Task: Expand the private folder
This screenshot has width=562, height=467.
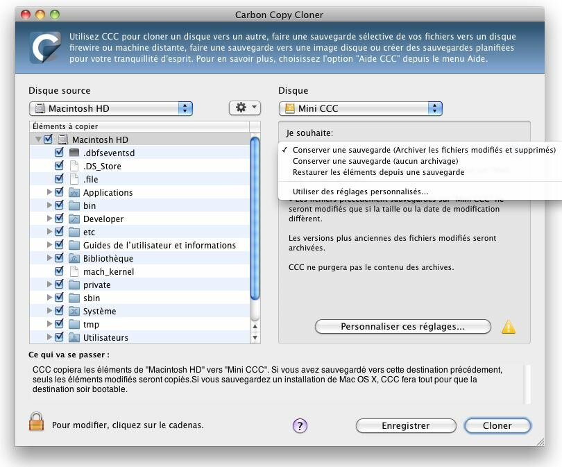Action: [49, 285]
